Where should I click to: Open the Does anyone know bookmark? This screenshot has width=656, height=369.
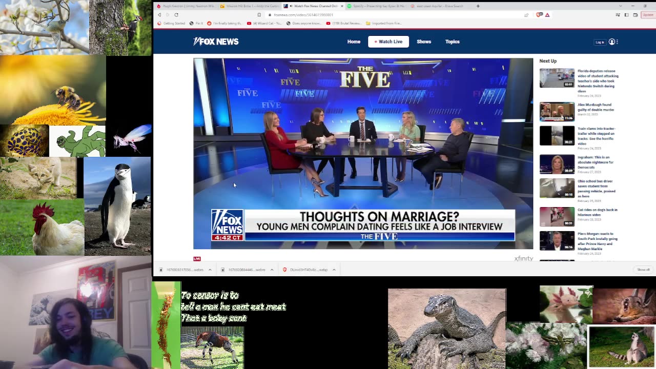304,23
